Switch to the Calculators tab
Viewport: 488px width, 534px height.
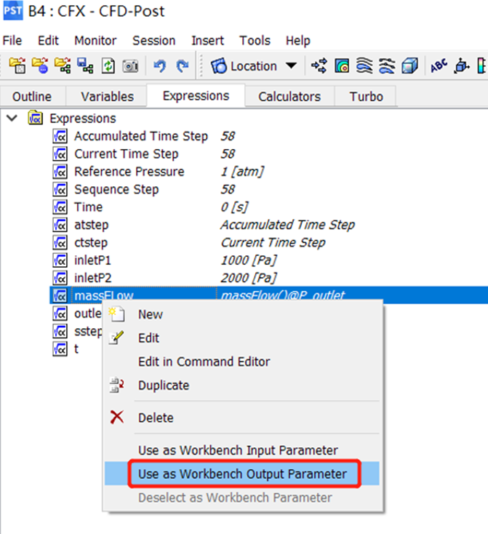[x=289, y=97]
